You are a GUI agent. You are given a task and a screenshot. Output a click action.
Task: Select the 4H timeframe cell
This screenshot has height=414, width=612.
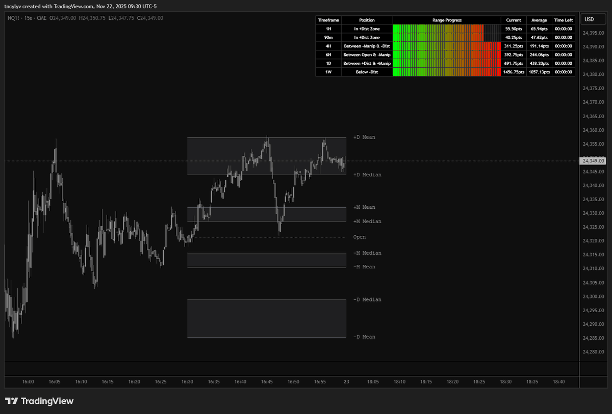point(328,46)
